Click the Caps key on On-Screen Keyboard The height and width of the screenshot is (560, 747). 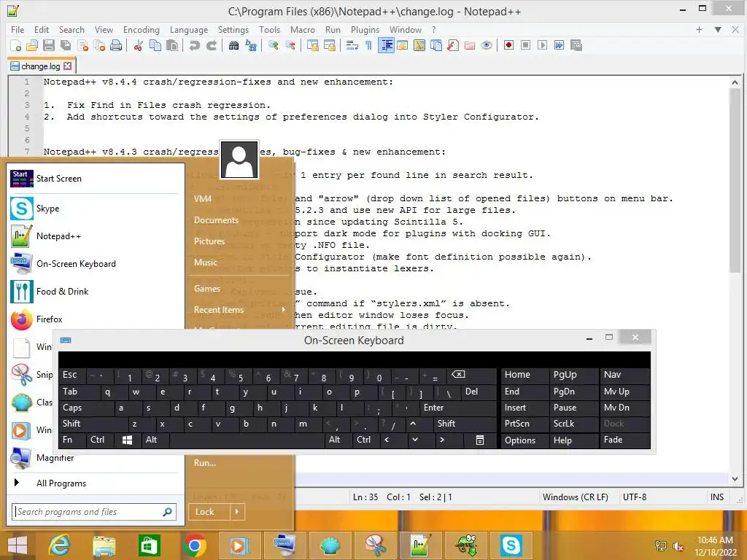coord(86,408)
